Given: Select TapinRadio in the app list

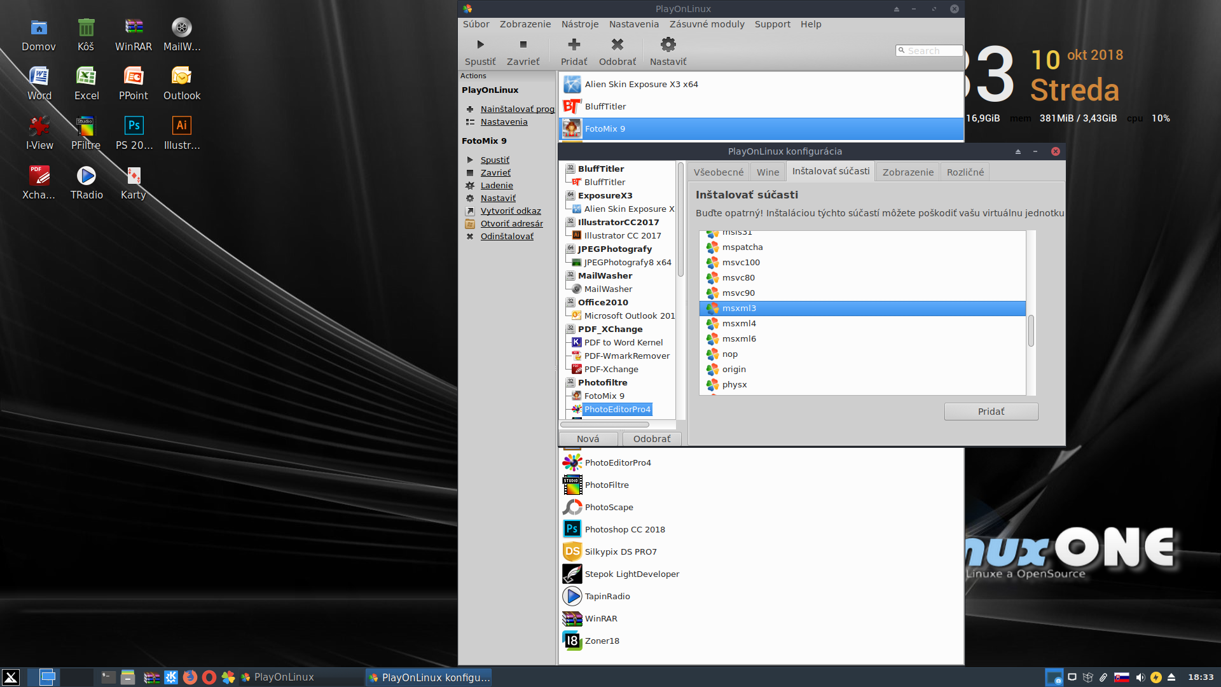Looking at the screenshot, I should coord(761,596).
